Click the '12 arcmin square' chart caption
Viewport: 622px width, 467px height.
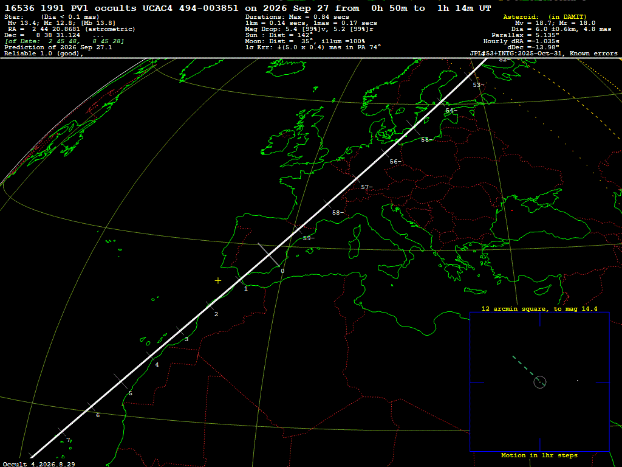[539, 308]
